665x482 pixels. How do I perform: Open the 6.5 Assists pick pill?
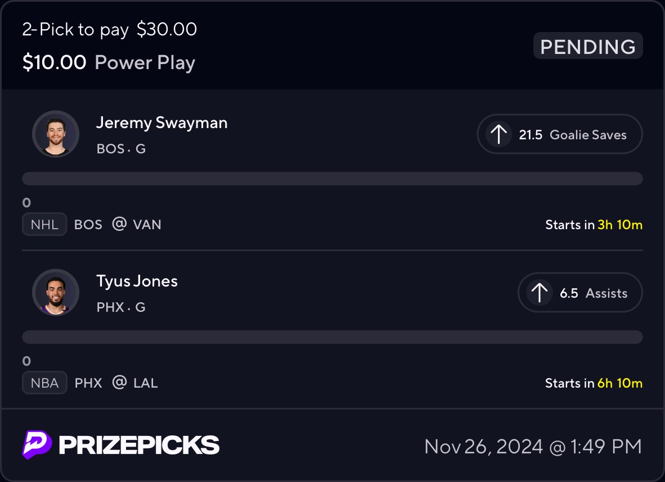579,293
